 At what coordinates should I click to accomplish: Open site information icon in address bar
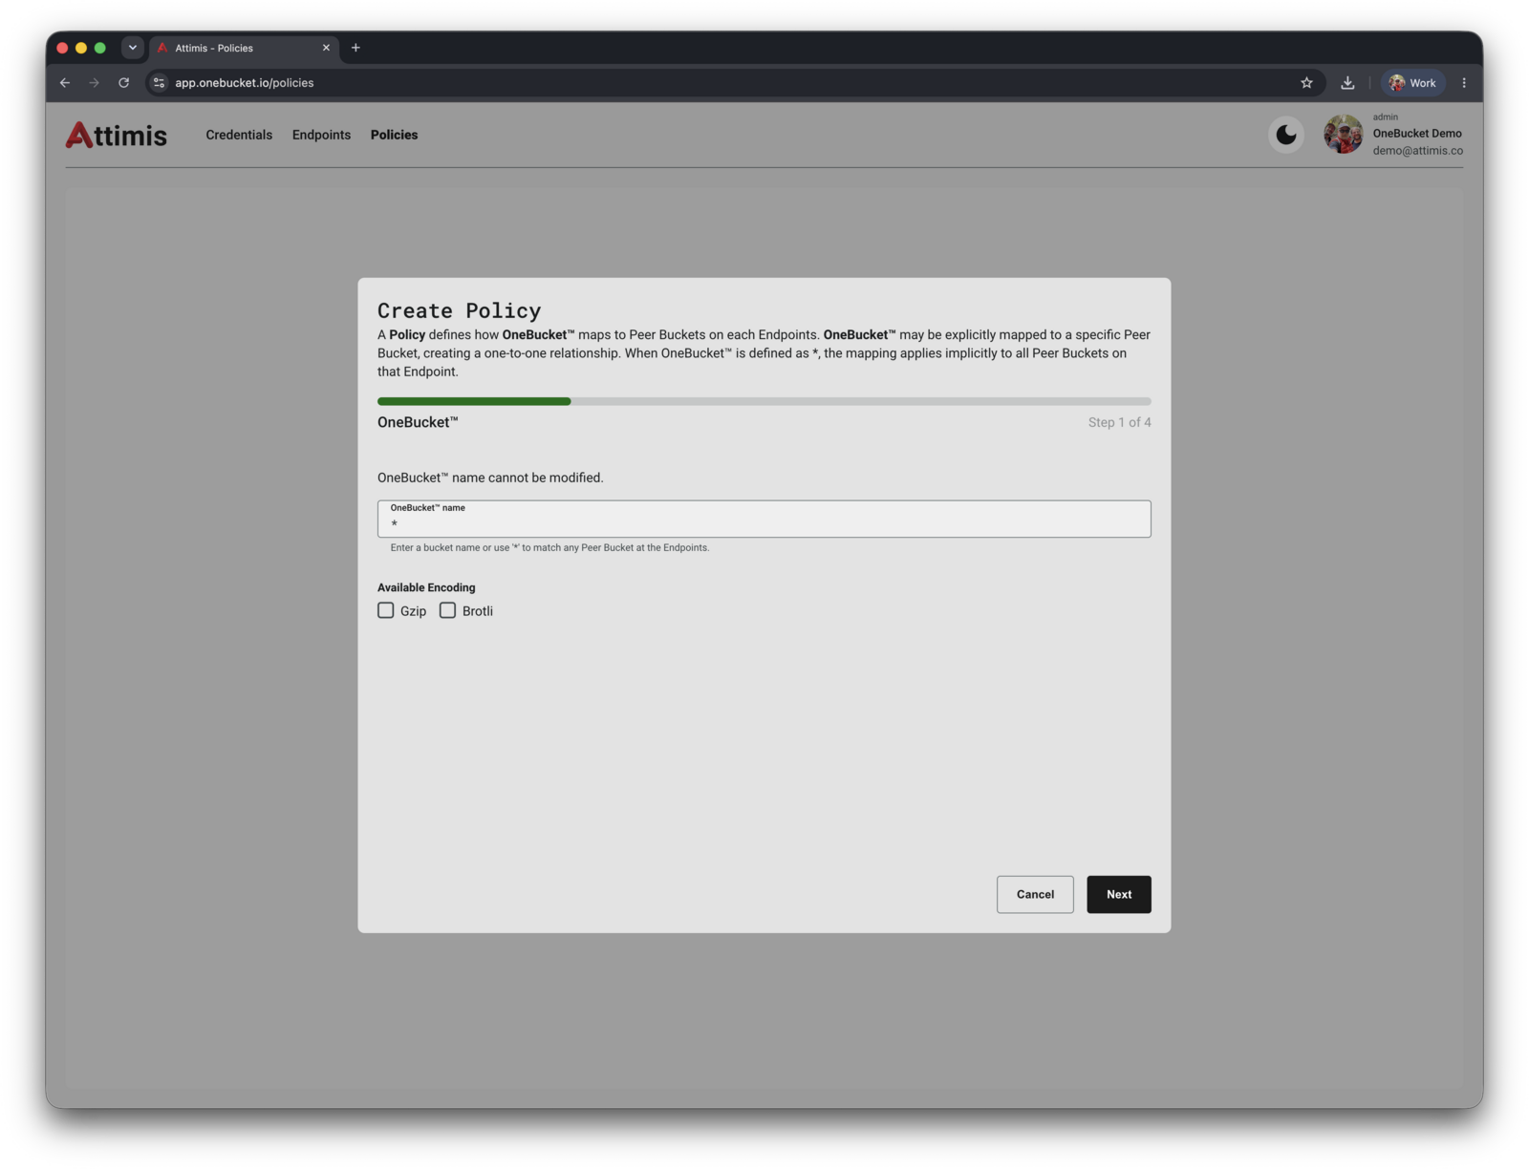tap(160, 83)
